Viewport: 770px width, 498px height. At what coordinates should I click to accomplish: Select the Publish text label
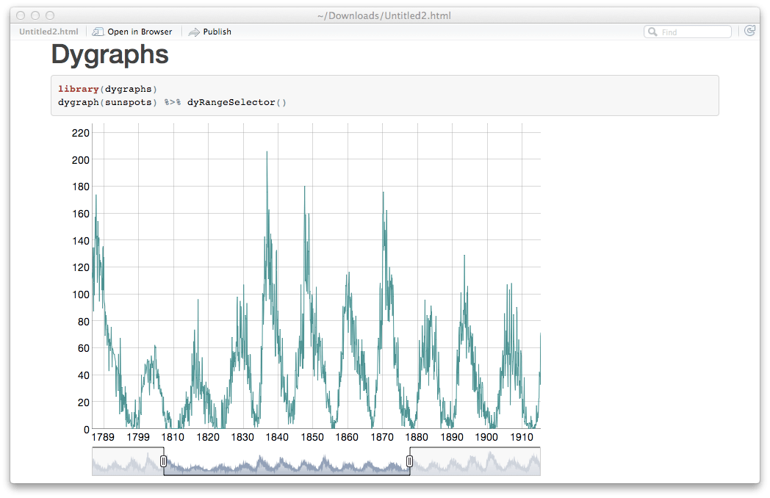[217, 32]
